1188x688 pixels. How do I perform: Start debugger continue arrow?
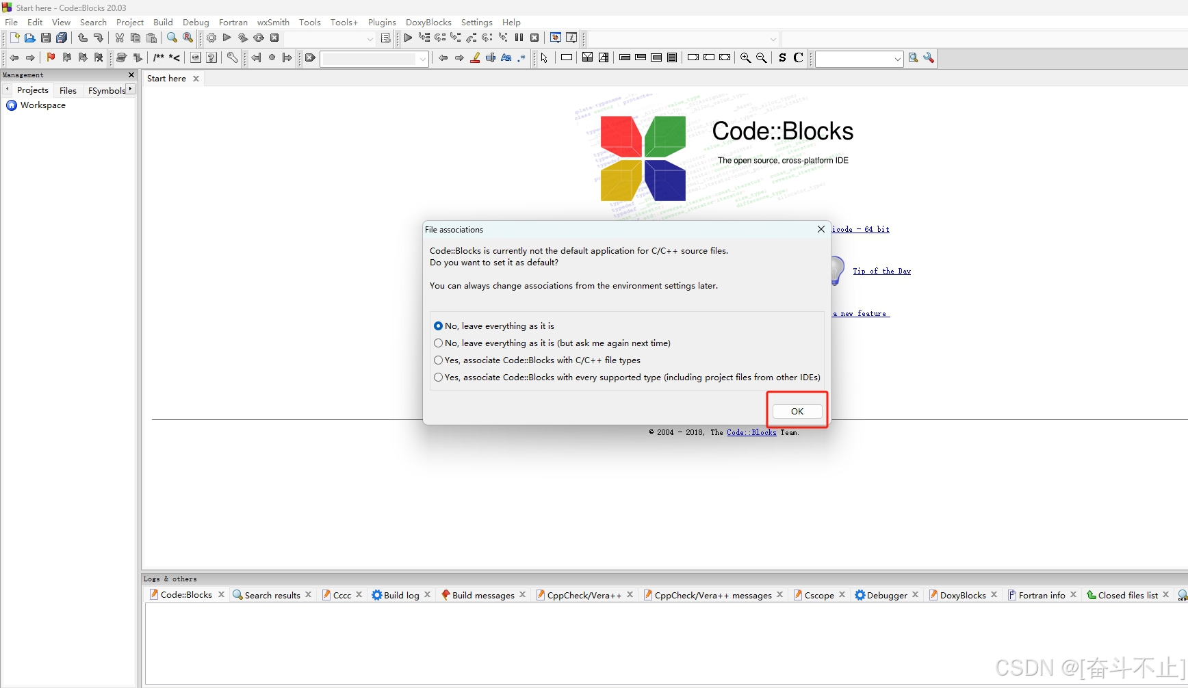408,38
